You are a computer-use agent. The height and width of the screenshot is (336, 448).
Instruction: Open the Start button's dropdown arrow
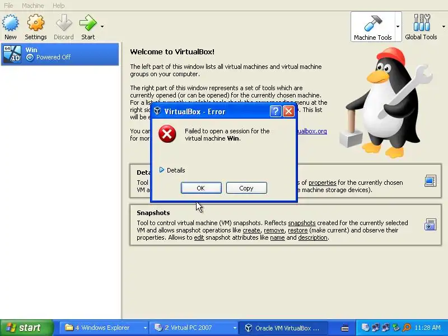tap(102, 26)
